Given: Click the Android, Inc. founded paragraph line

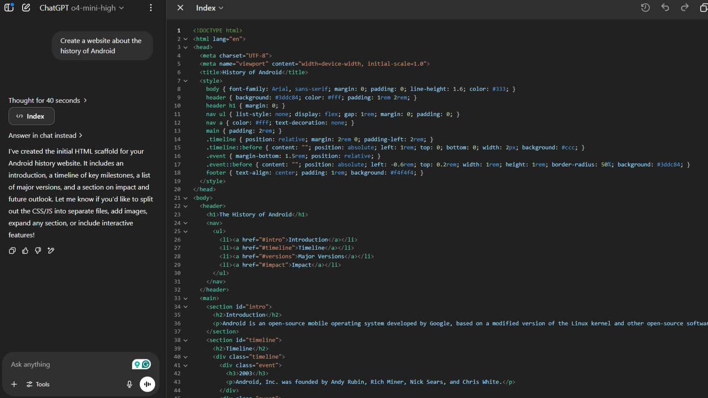Looking at the screenshot, I should [371, 382].
